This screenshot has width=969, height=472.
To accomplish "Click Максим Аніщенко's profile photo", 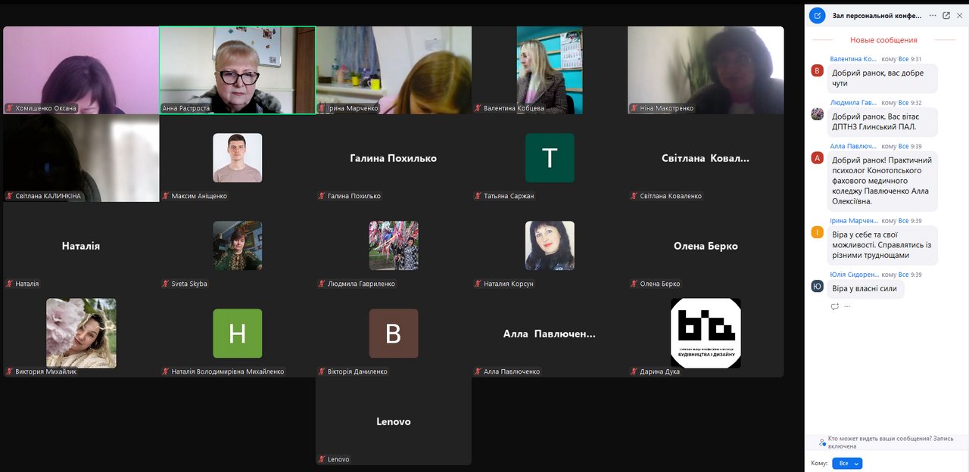I will [x=238, y=158].
